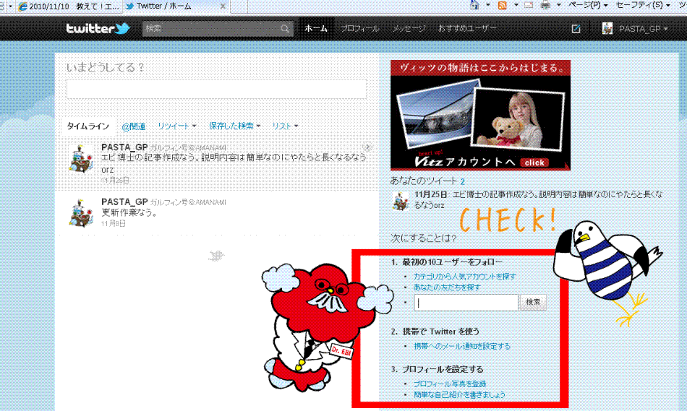The height and width of the screenshot is (411, 687).
Task: Click PASTA_GP name on the 更新作業なう tweet
Action: point(124,202)
